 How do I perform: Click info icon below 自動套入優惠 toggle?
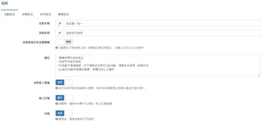(57, 88)
